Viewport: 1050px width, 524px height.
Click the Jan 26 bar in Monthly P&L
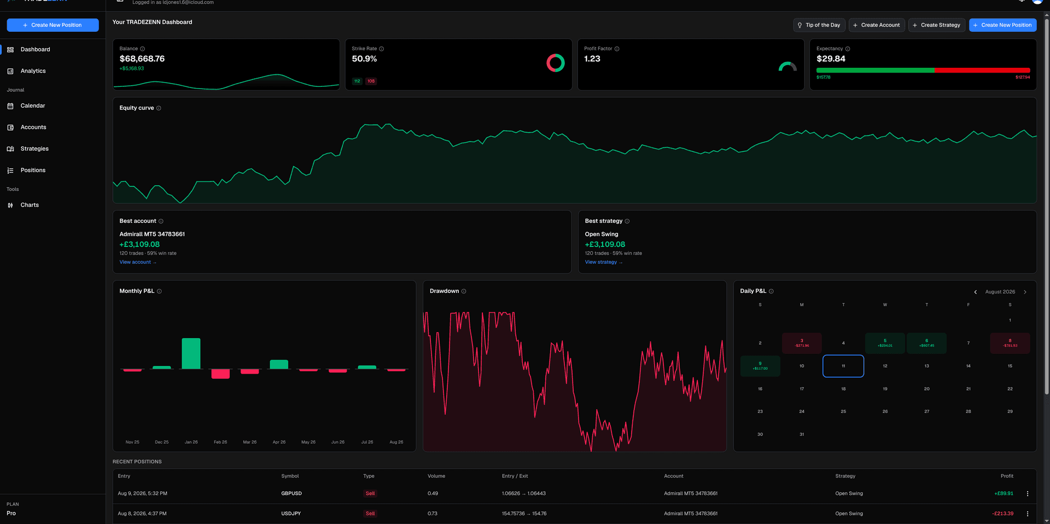(191, 354)
